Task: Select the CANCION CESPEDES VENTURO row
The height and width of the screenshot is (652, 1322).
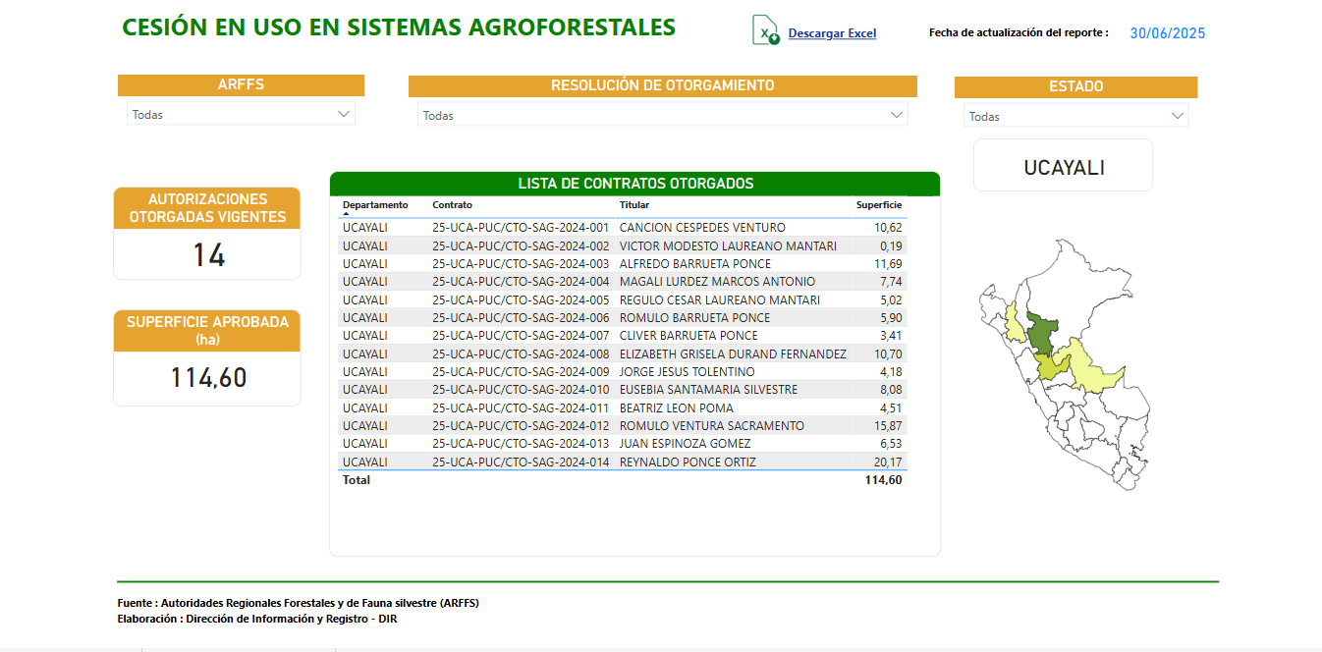Action: click(x=701, y=228)
